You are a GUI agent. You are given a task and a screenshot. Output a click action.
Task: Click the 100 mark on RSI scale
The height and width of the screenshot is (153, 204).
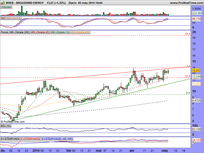coord(195,126)
